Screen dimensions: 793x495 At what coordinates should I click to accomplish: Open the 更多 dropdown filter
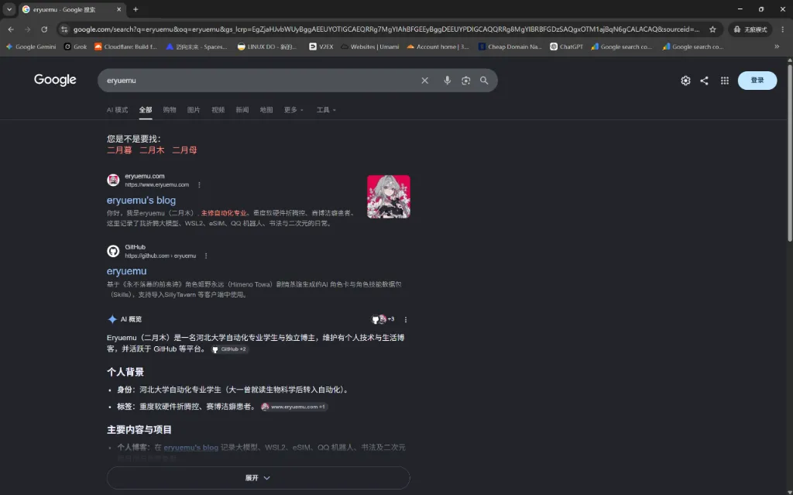coord(294,110)
